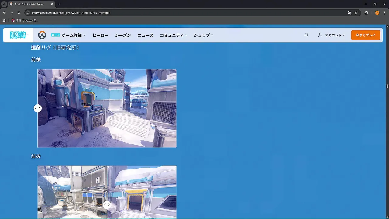Go back with browser back arrow

click(x=4, y=13)
